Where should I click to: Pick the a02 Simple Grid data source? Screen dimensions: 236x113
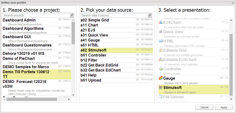point(117,20)
